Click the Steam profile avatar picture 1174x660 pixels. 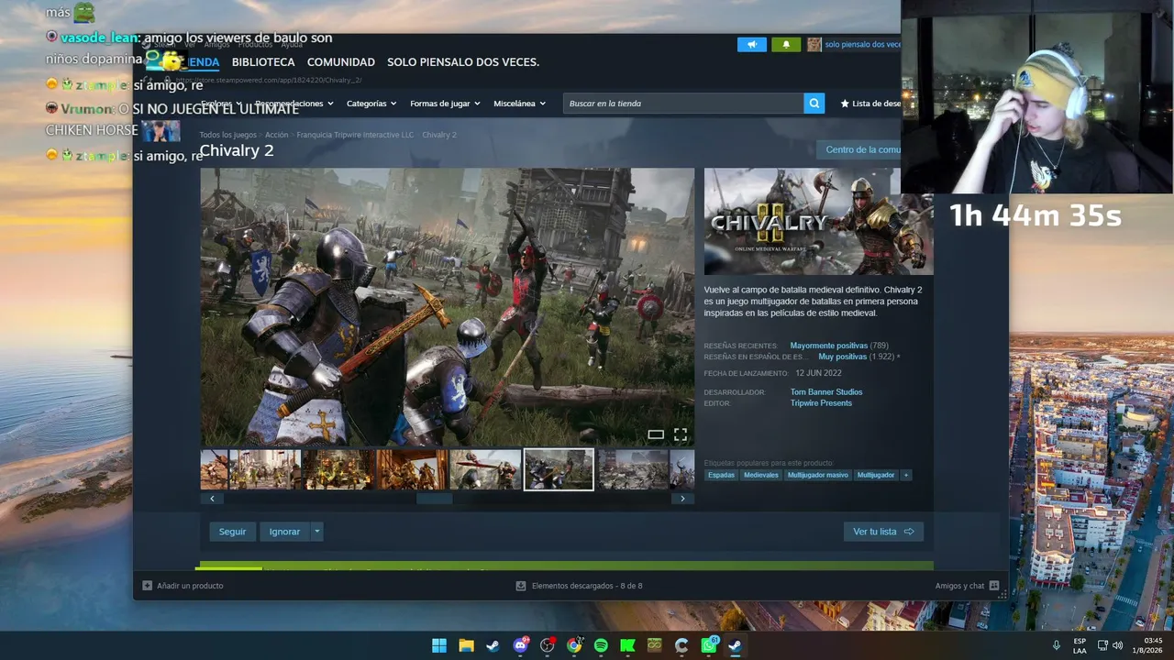click(x=814, y=44)
